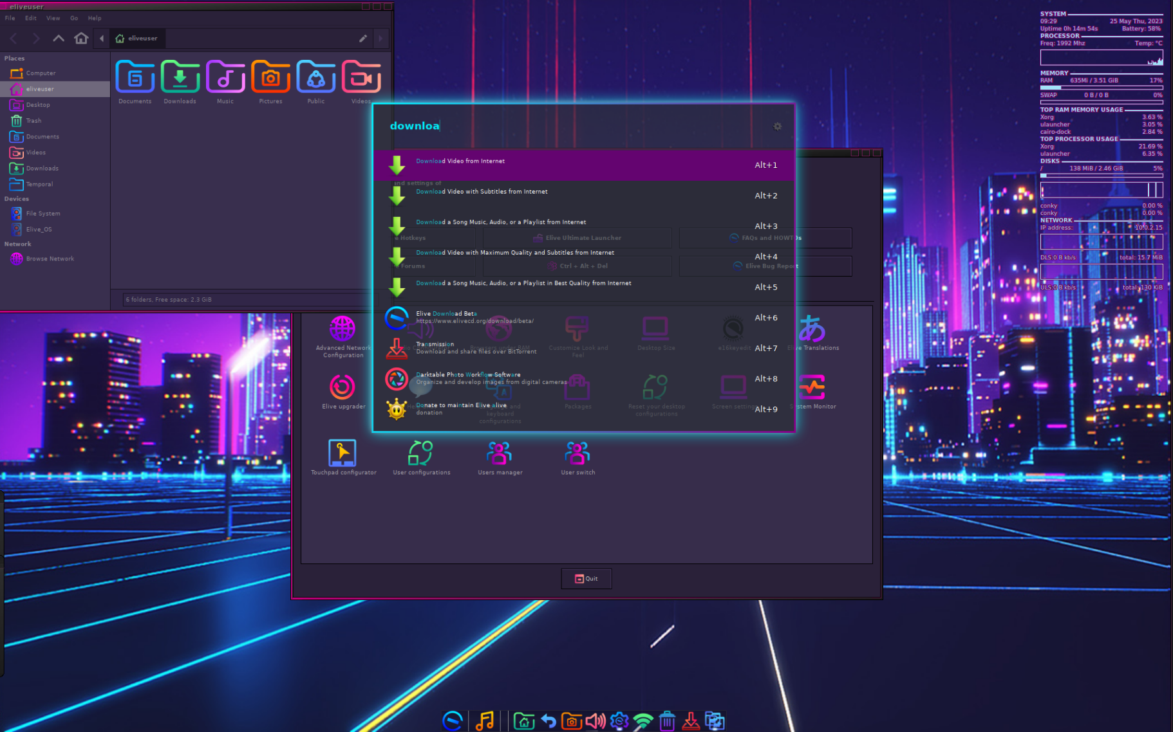
Task: Select eliveuser in Places sidebar
Action: 55,89
